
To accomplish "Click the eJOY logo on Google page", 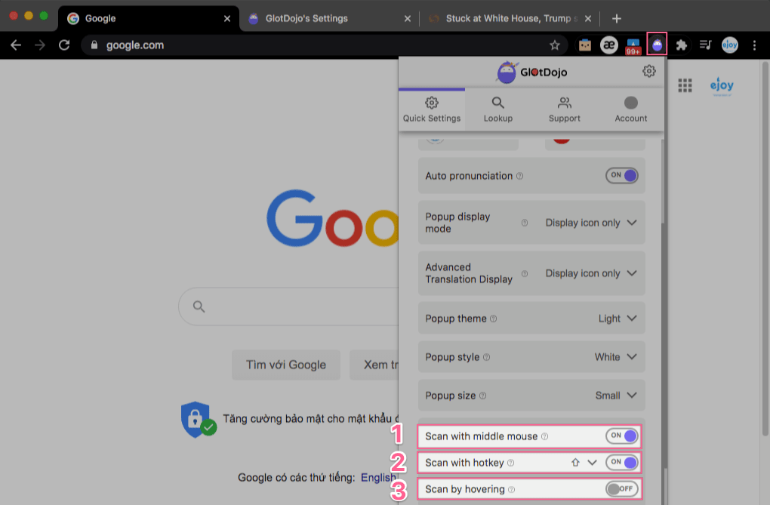I will [x=722, y=86].
